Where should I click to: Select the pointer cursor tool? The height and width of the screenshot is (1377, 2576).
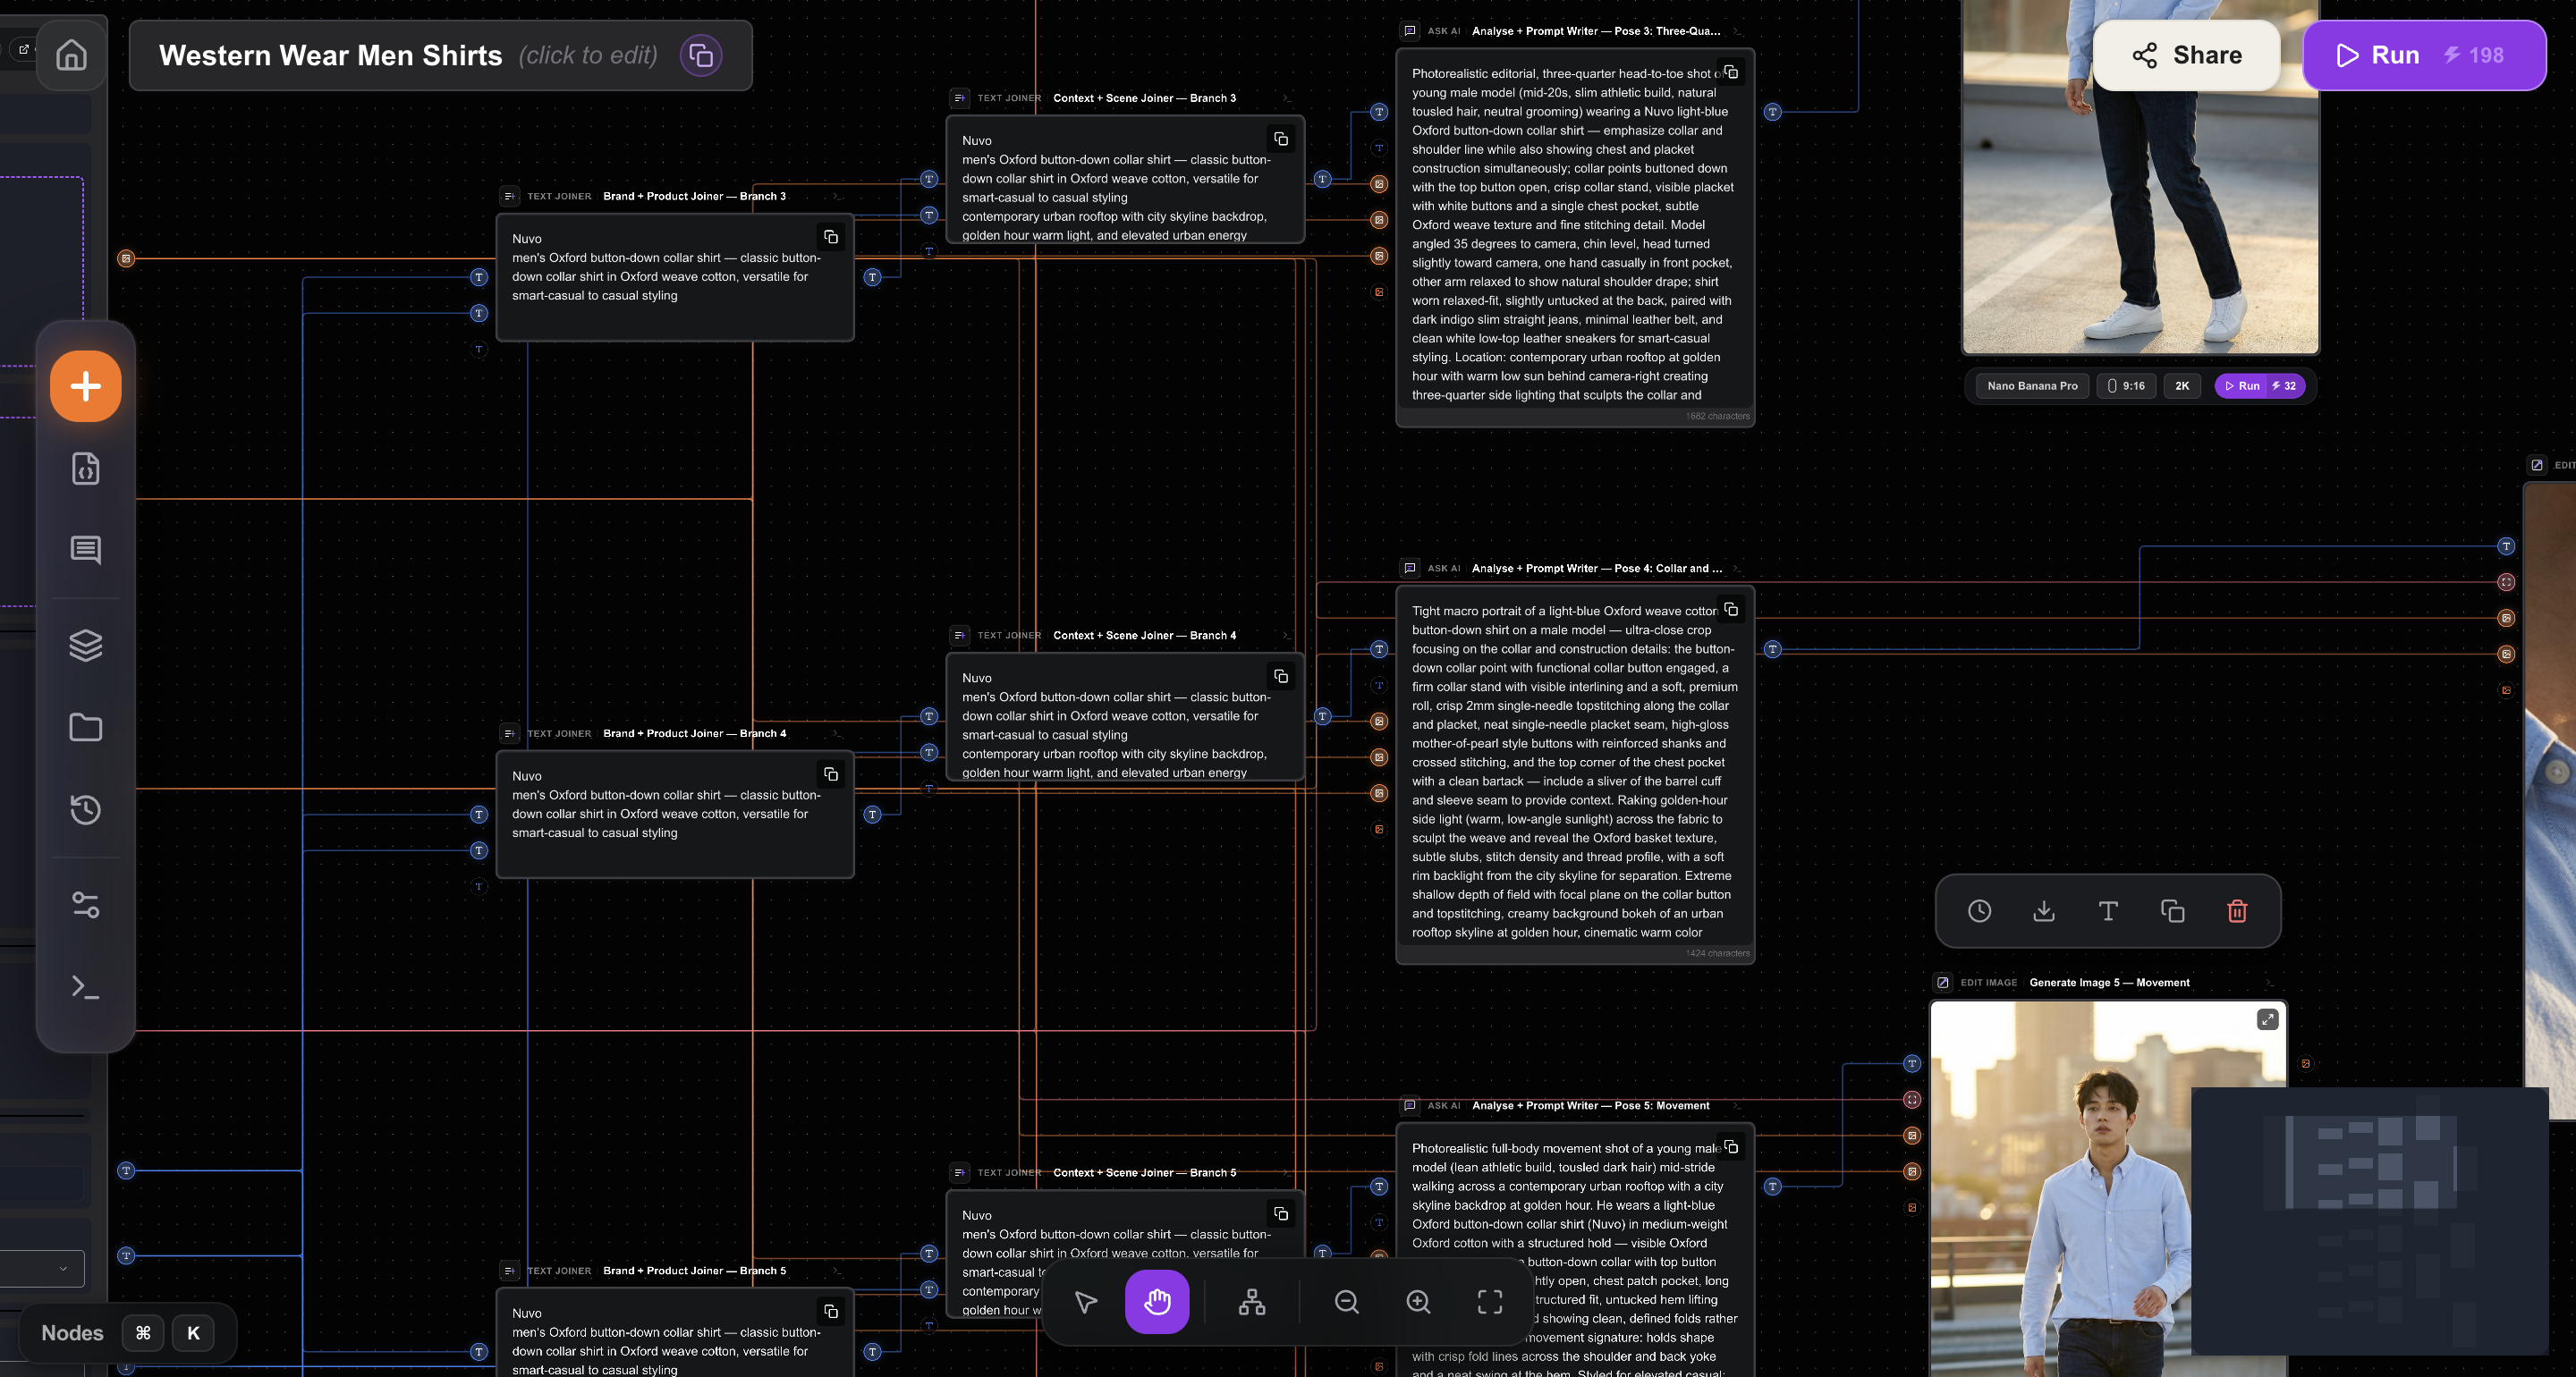tap(1086, 1301)
